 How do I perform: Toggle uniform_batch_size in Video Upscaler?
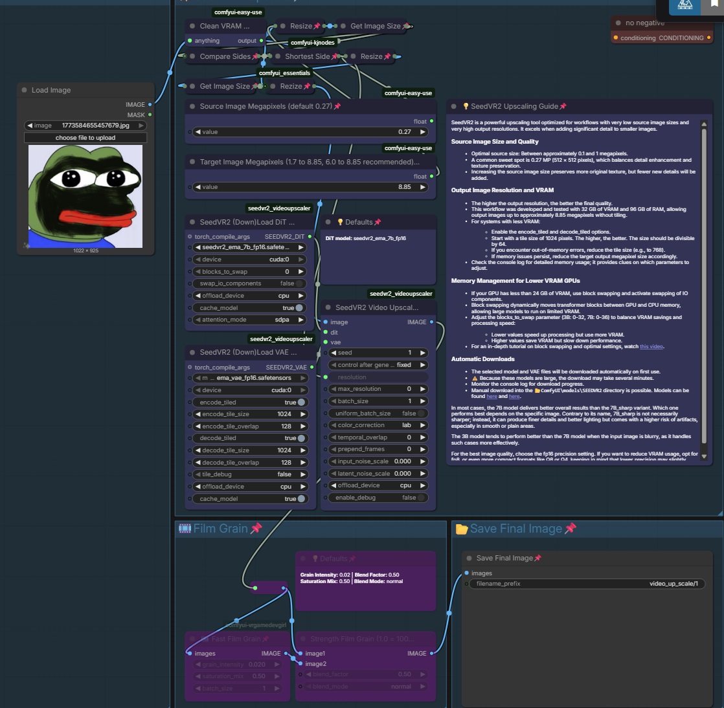[x=378, y=413]
